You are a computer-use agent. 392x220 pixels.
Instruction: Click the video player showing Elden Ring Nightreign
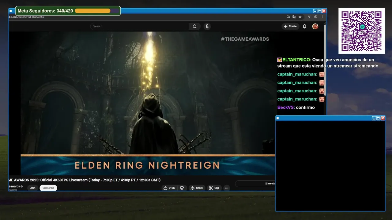point(148,103)
